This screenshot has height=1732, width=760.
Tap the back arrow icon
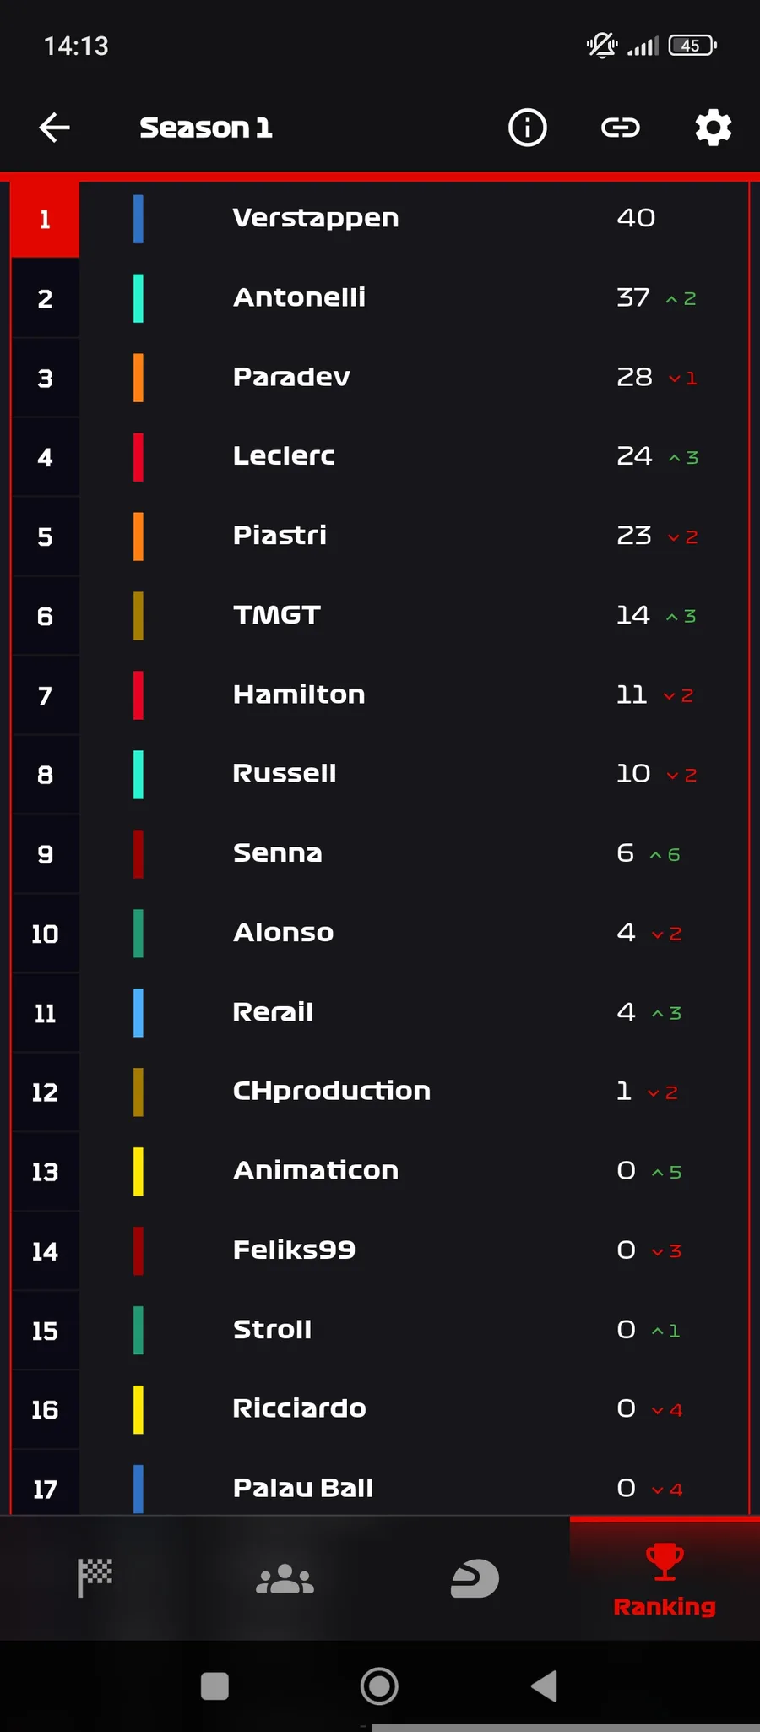(54, 128)
